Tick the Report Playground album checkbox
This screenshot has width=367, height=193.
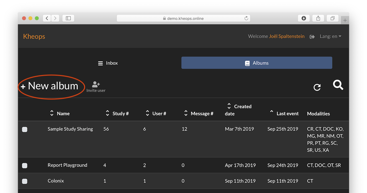coord(25,165)
